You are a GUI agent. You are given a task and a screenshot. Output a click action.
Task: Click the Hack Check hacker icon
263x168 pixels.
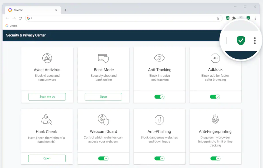pyautogui.click(x=47, y=120)
